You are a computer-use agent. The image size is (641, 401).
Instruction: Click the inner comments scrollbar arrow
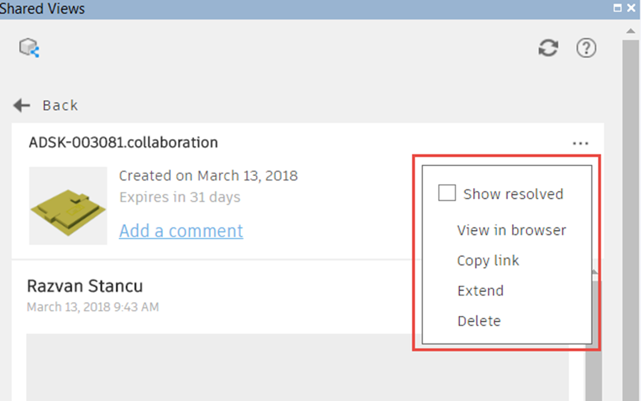pyautogui.click(x=595, y=272)
